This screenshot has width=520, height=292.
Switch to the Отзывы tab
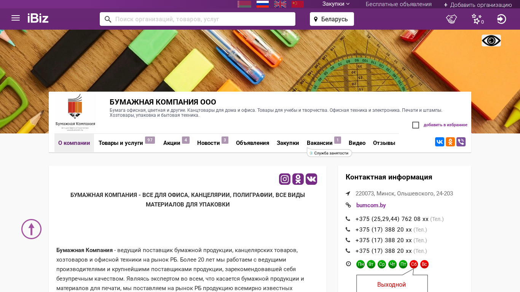point(384,143)
